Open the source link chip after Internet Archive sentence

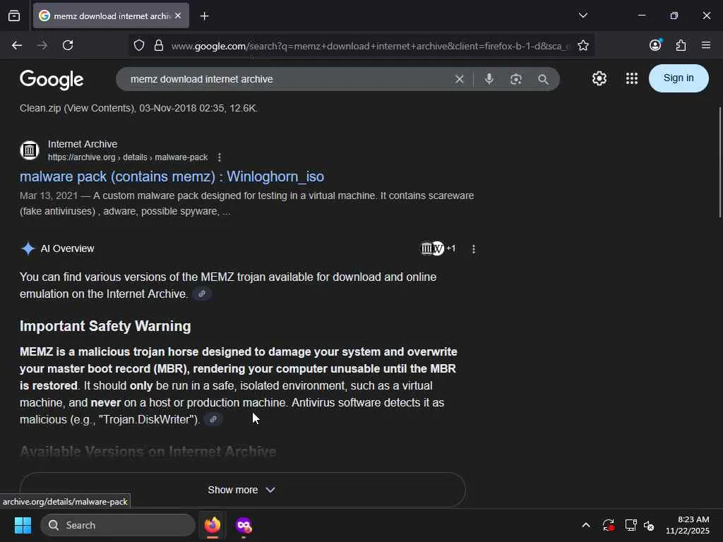pyautogui.click(x=202, y=294)
